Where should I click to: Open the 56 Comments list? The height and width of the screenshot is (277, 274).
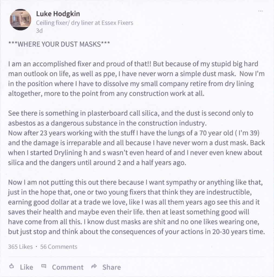tap(59, 247)
